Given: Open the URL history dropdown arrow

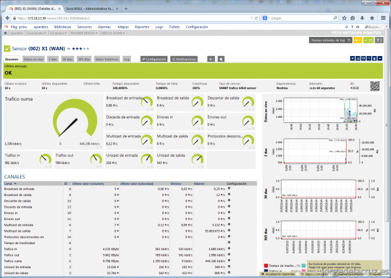Looking at the screenshot, I should pyautogui.click(x=252, y=18).
